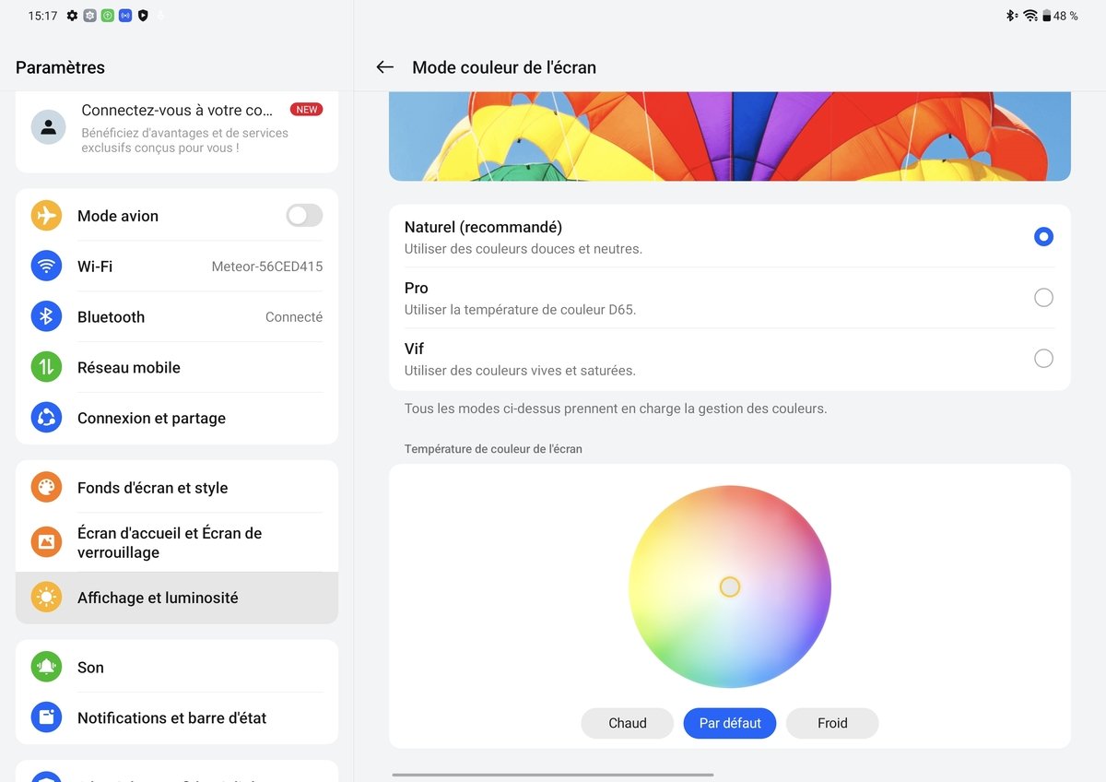The image size is (1106, 782).
Task: Select the Pro color mode radio
Action: 1043,298
